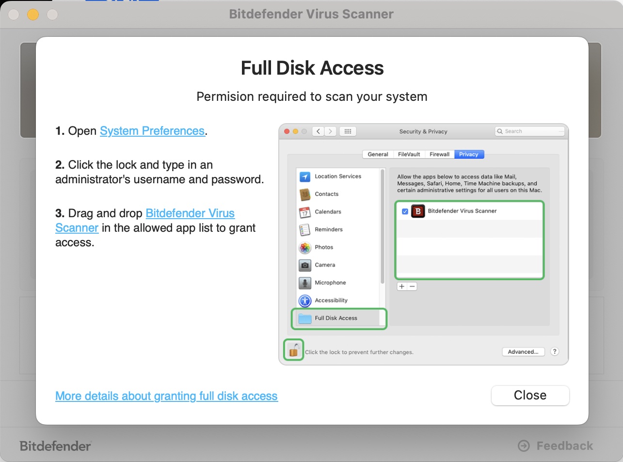
Task: Click More details about granting full disk access
Action: point(166,396)
